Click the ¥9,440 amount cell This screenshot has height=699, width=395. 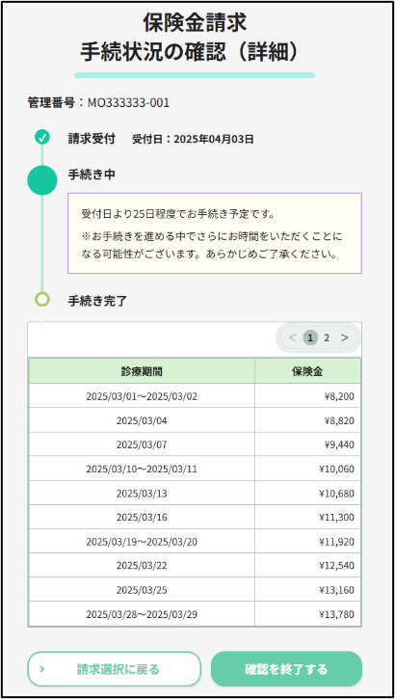(307, 444)
